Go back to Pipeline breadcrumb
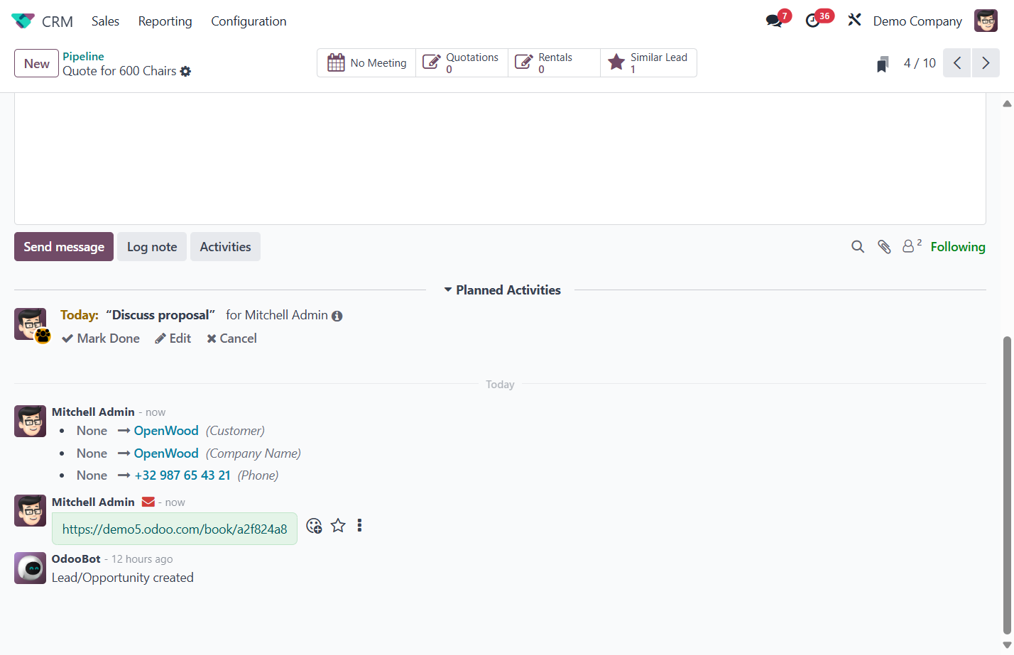This screenshot has height=655, width=1014. pyautogui.click(x=83, y=56)
